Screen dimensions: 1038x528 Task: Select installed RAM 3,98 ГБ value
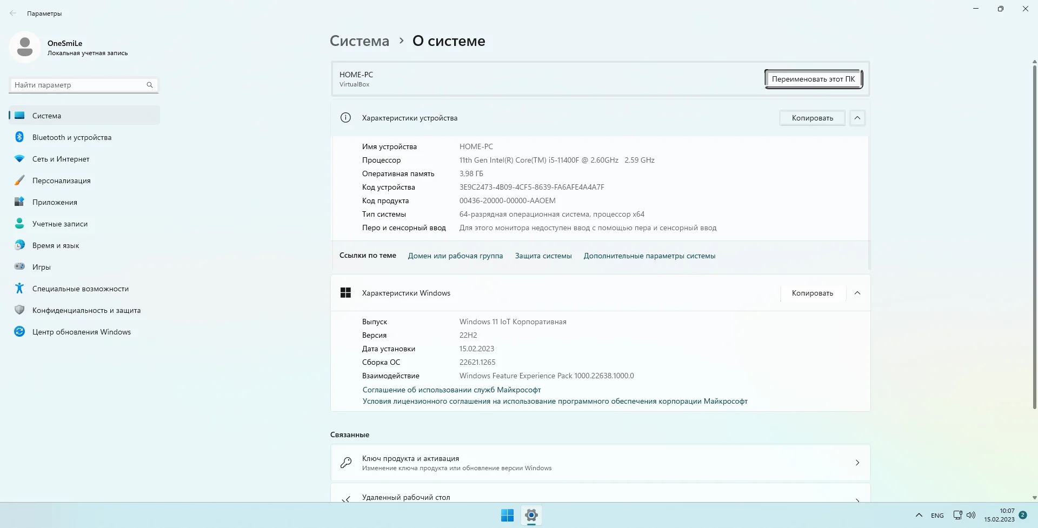click(x=471, y=173)
